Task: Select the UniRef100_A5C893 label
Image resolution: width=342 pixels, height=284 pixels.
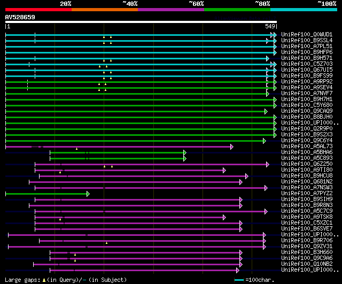Action: 307,158
